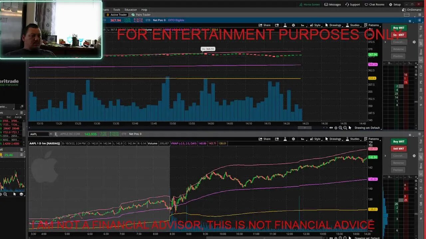Expand AAPL Active Trader side arrow
This screenshot has height=239, width=426.
point(385,156)
